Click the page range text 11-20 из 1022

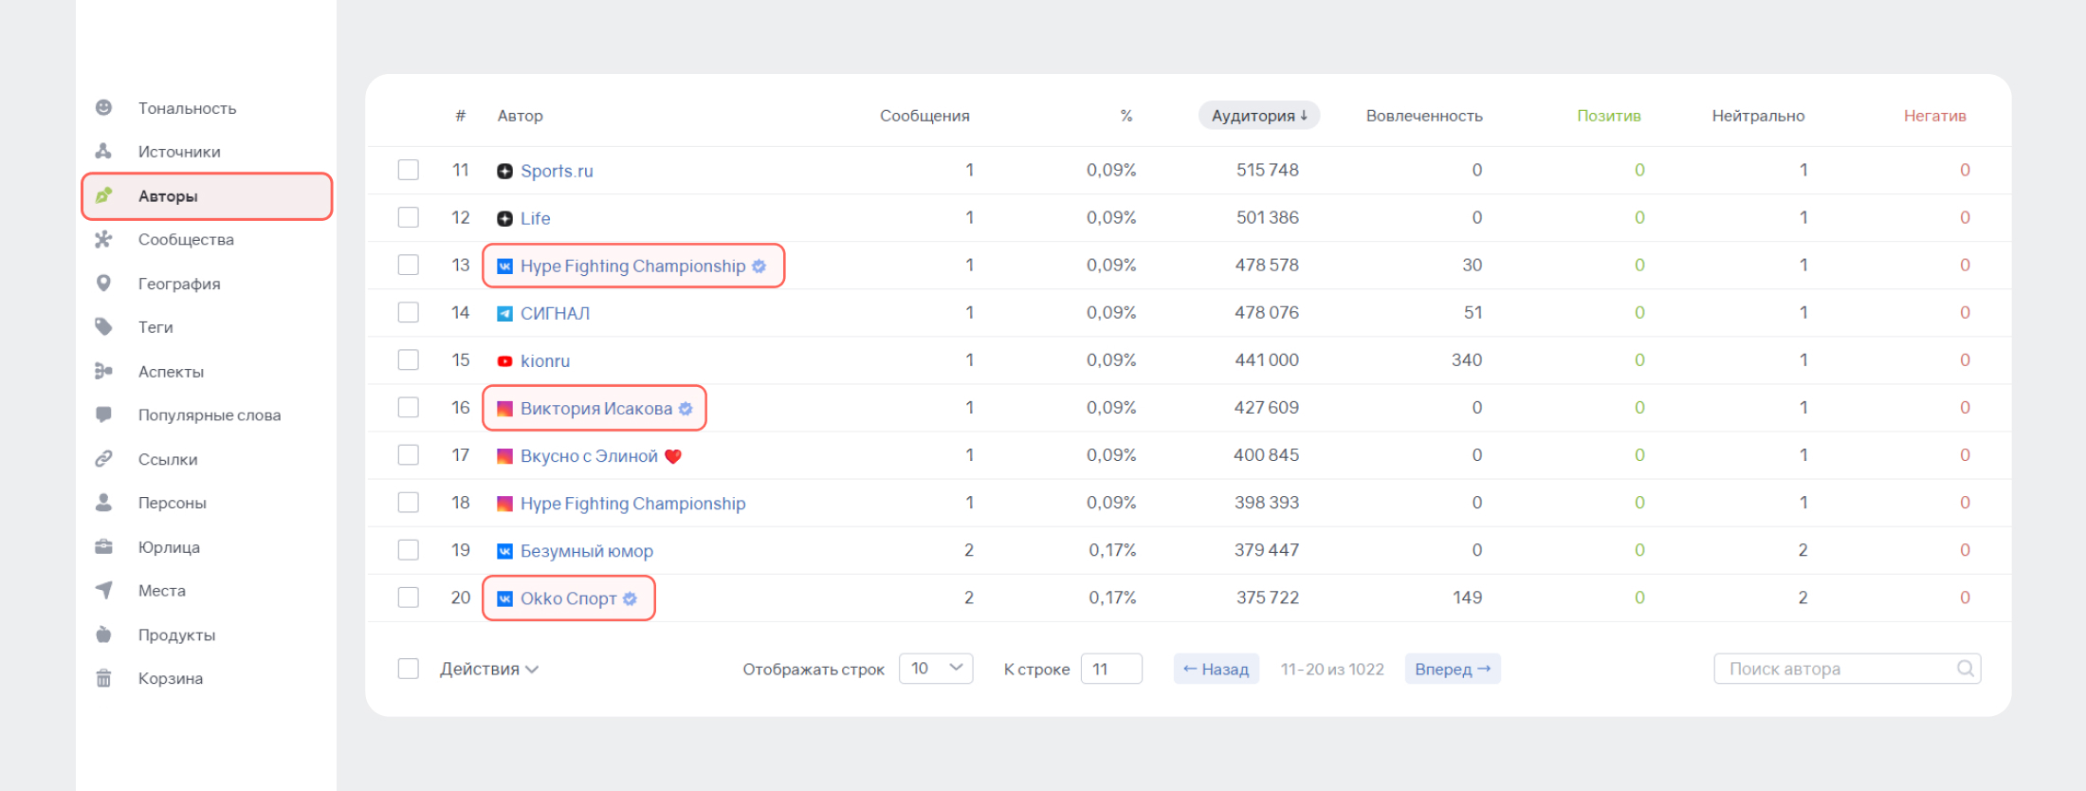pyautogui.click(x=1332, y=669)
